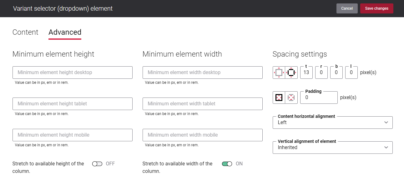The image size is (404, 181).
Task: Click the Minimum element height mobile field
Action: click(73, 135)
